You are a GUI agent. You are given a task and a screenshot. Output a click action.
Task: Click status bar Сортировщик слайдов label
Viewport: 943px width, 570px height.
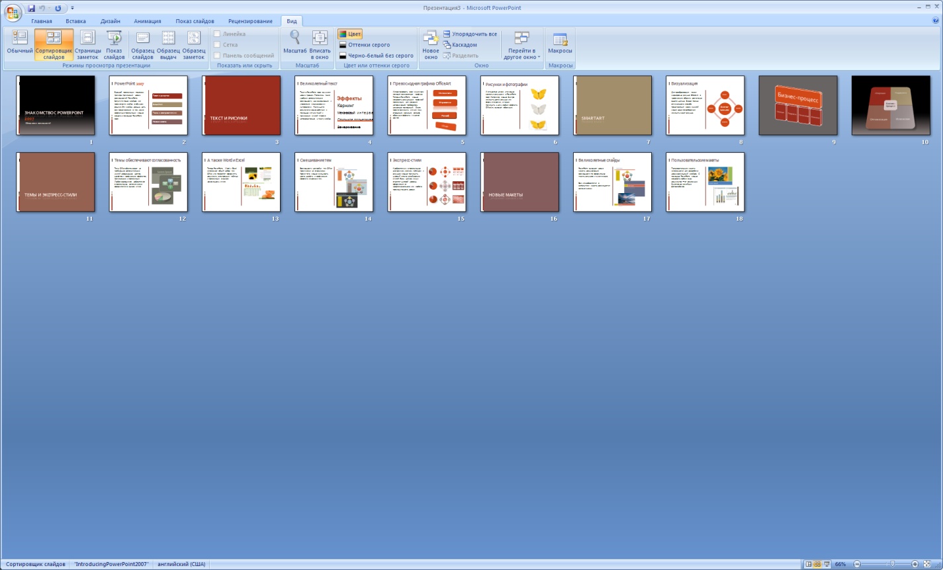(36, 564)
